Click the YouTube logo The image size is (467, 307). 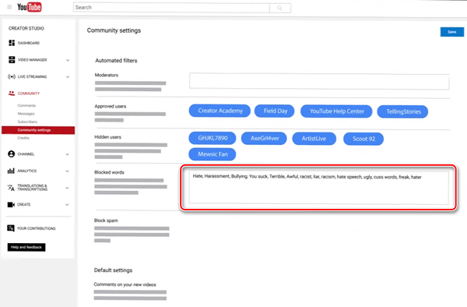30,7
